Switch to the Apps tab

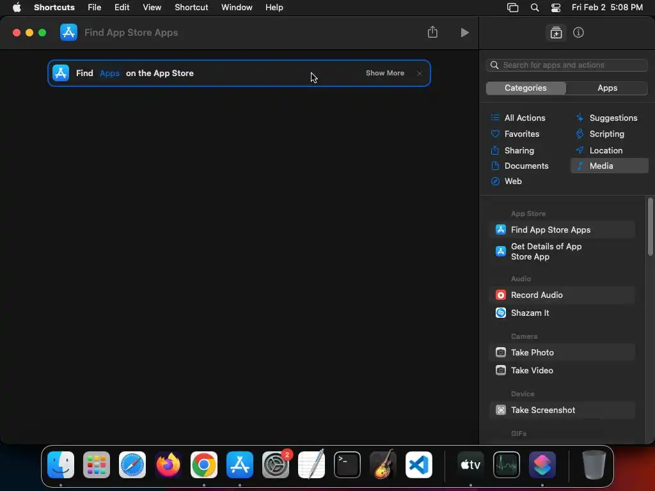[607, 88]
